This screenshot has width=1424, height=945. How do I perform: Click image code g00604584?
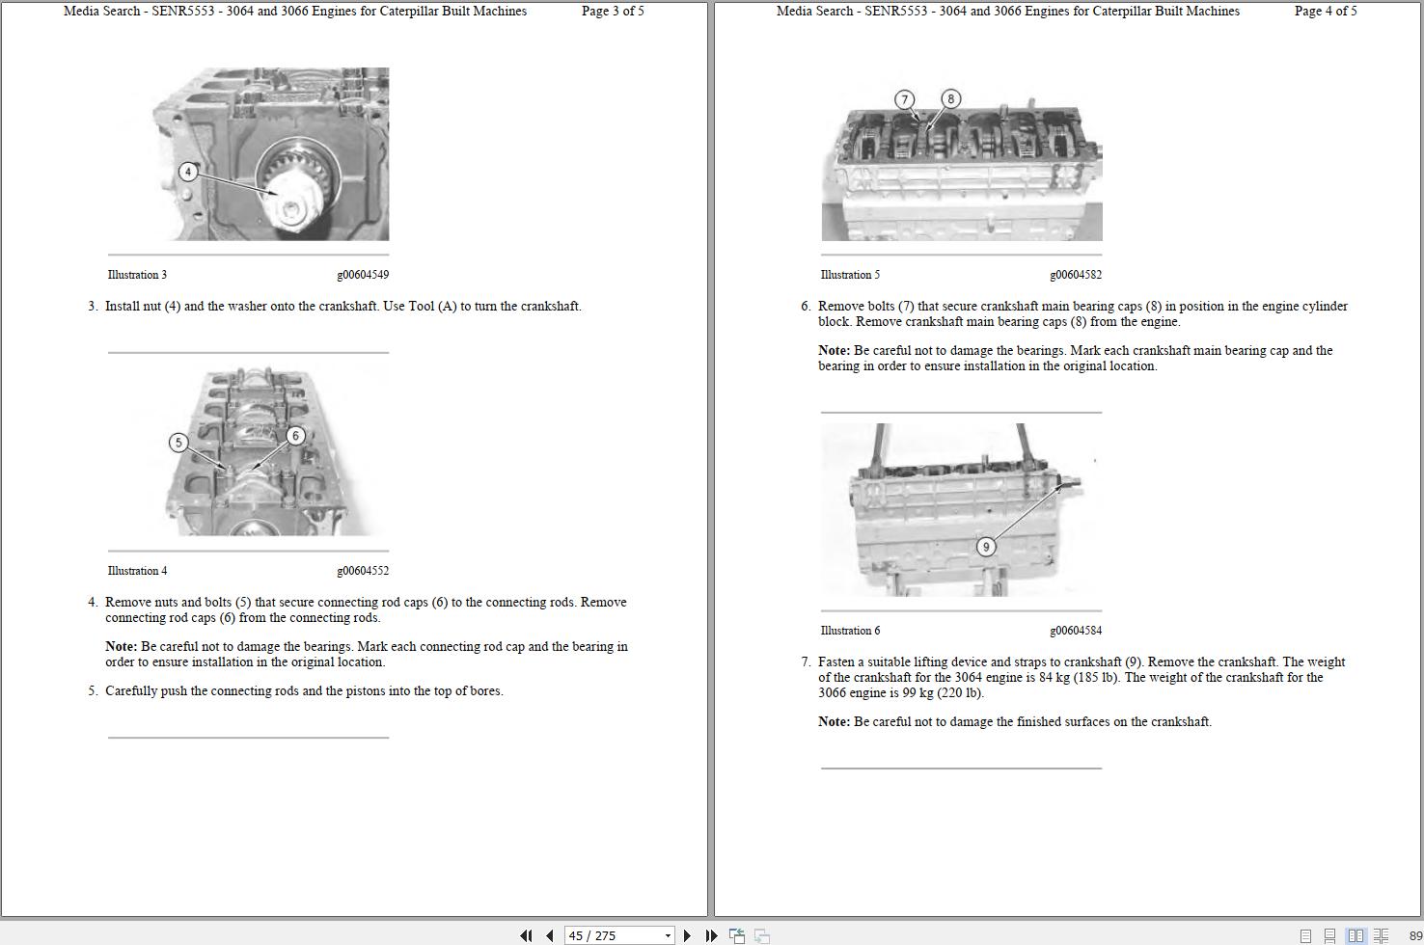(x=1076, y=631)
